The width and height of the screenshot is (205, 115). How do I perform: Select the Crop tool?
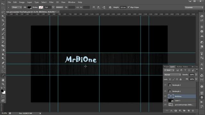(x=3, y=20)
